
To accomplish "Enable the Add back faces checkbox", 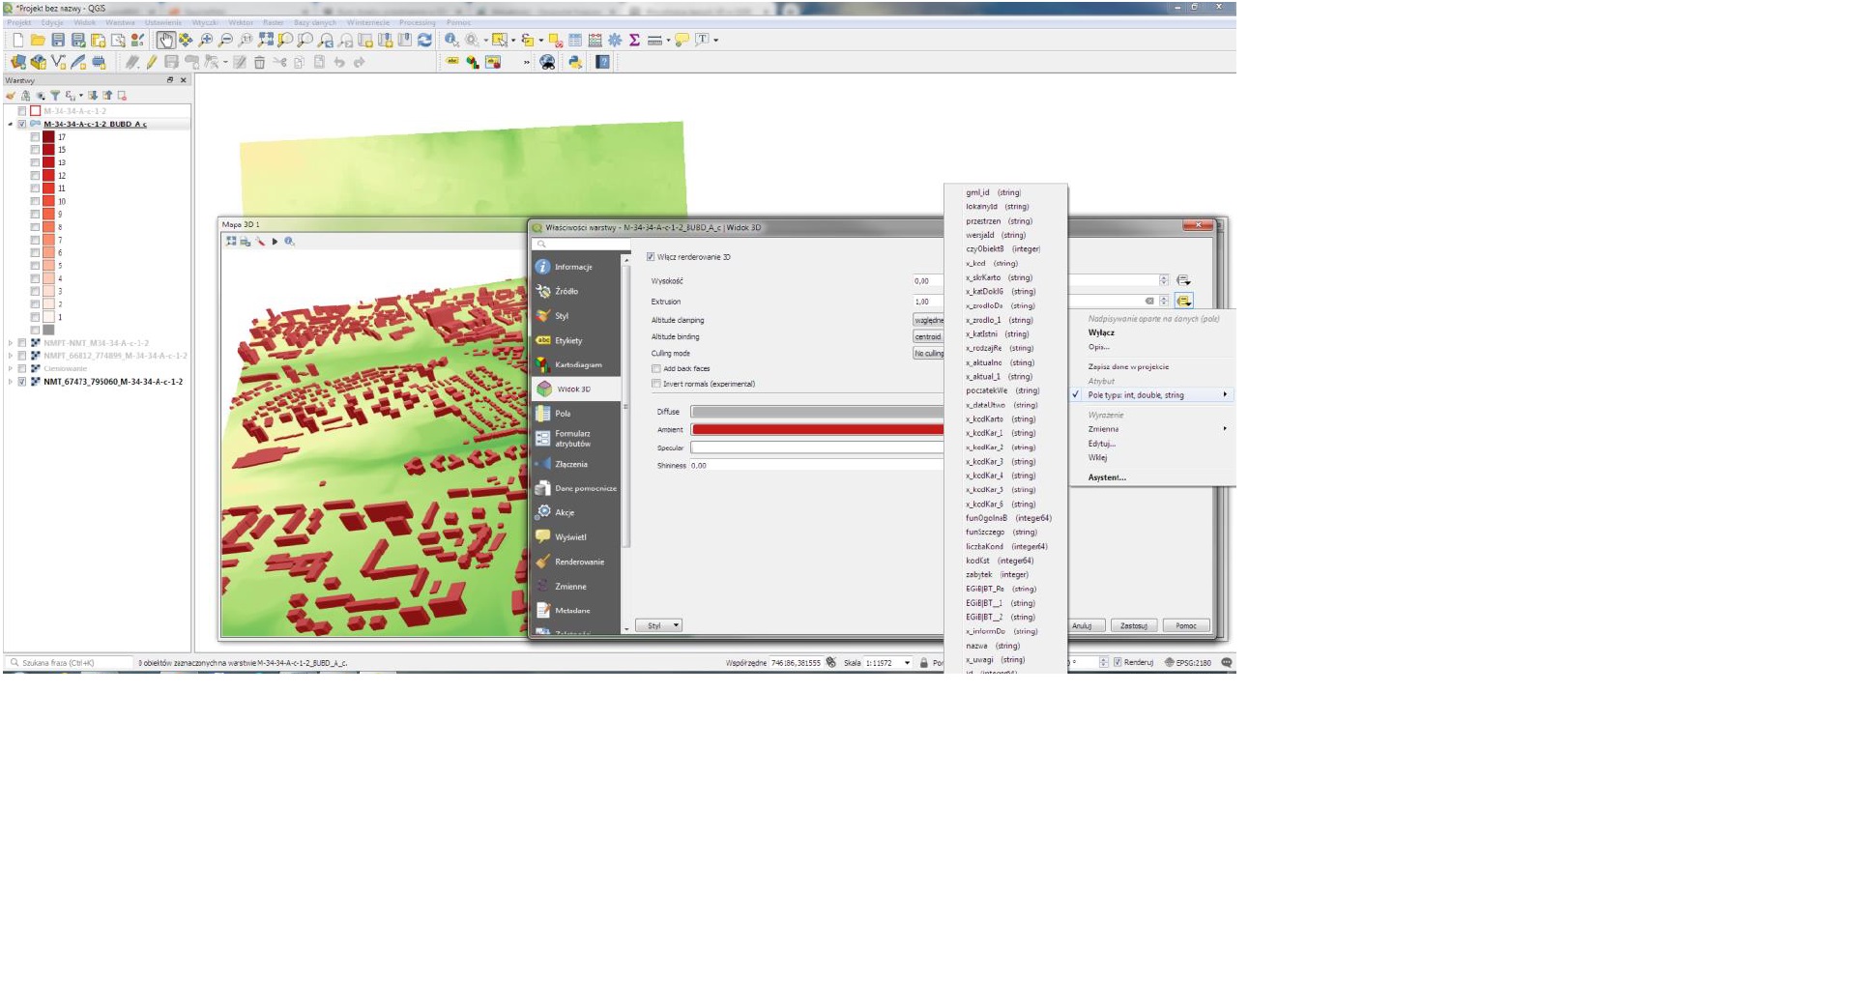I will click(656, 368).
